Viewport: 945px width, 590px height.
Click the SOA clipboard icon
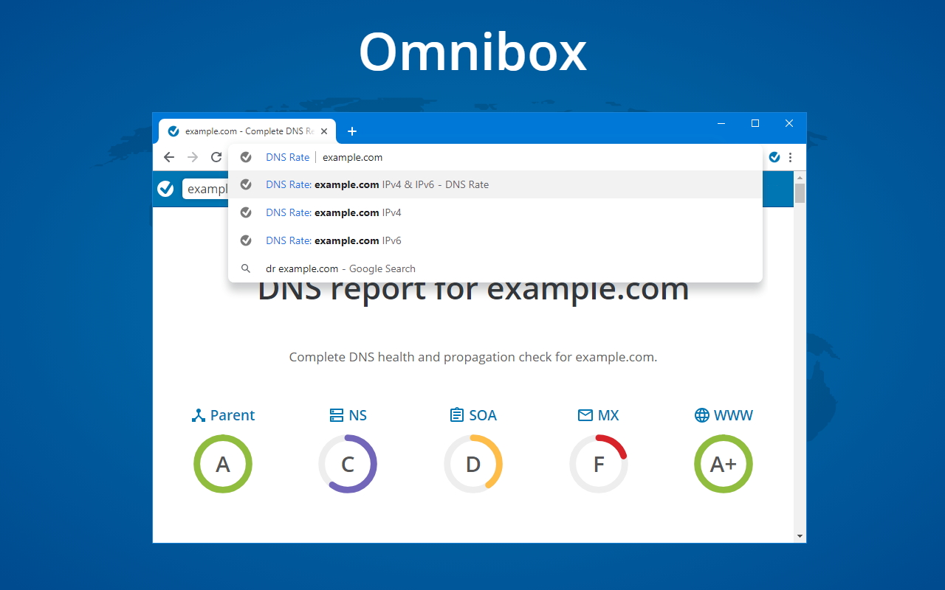(x=457, y=415)
